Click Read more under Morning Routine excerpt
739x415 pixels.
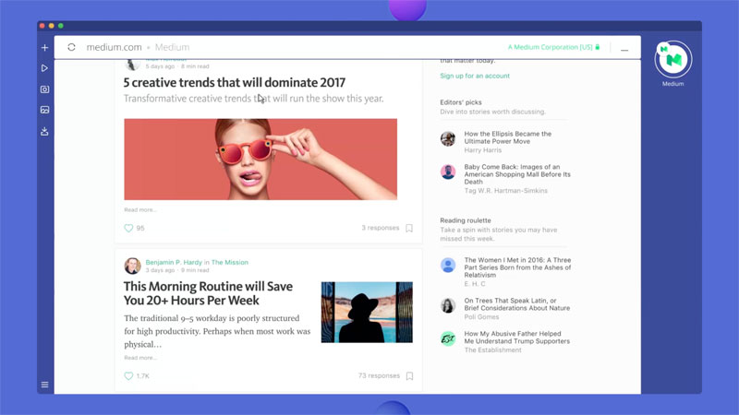[140, 358]
